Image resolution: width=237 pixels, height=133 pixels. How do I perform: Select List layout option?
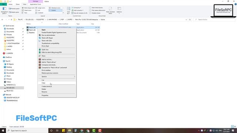pos(38,10)
